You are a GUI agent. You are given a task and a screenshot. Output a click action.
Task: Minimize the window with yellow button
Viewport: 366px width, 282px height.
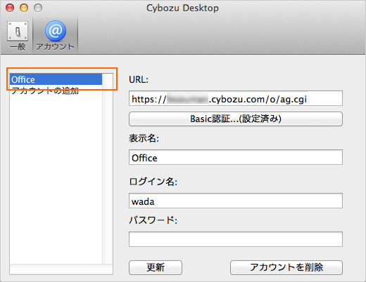[x=24, y=8]
